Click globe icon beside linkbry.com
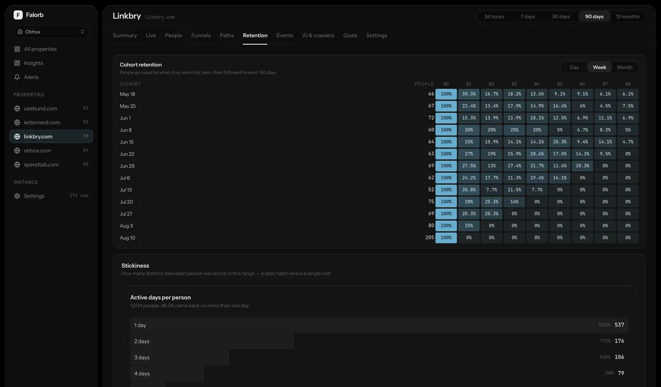Viewport: 661px width, 387px height. pyautogui.click(x=17, y=137)
